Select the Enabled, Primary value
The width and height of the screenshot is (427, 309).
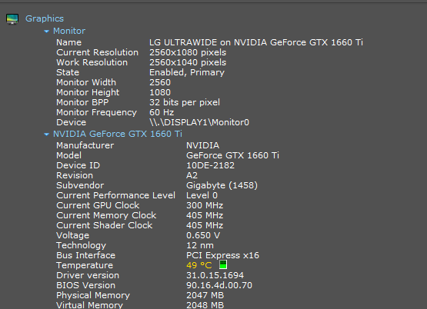pyautogui.click(x=187, y=72)
